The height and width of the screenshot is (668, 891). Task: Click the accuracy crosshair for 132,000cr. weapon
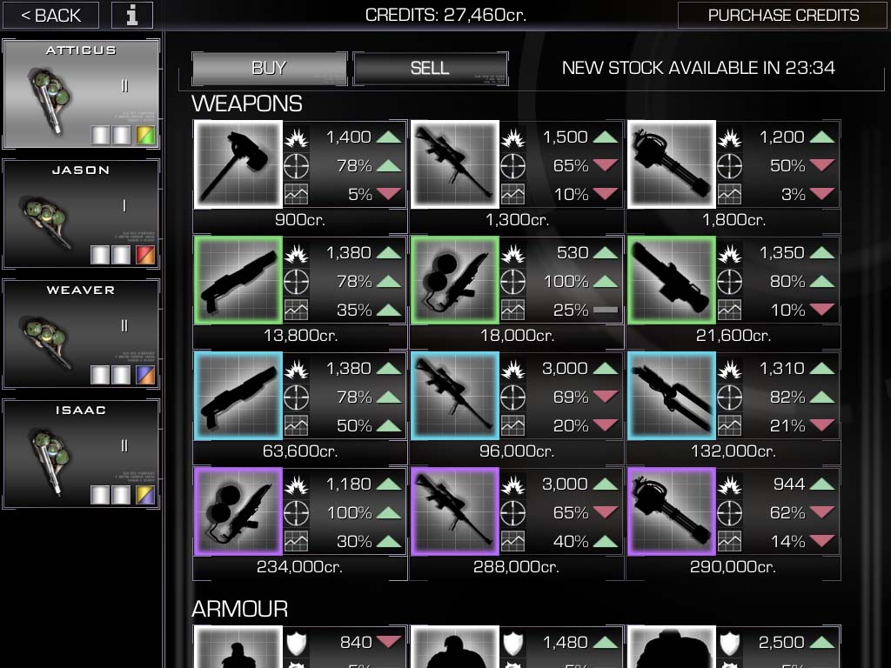click(730, 397)
